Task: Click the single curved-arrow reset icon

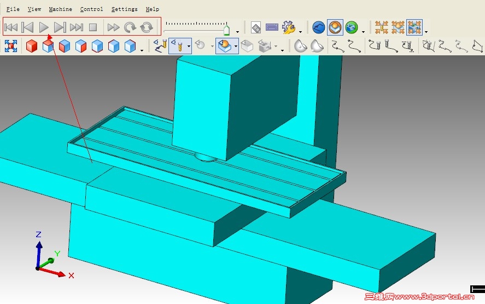Action: click(x=130, y=27)
